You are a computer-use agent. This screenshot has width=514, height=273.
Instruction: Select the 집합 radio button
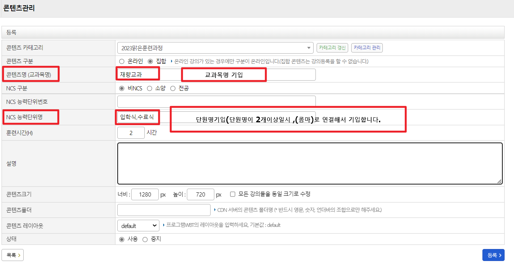[x=150, y=61]
